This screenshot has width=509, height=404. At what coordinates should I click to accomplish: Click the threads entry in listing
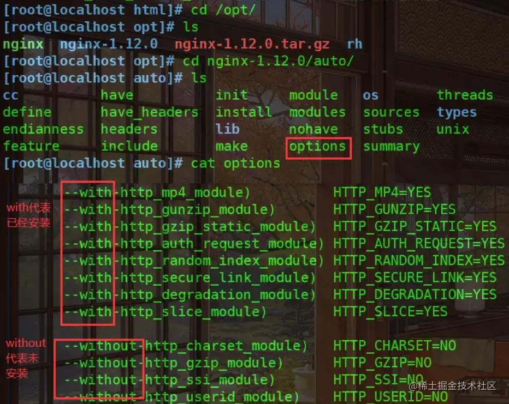coord(465,95)
